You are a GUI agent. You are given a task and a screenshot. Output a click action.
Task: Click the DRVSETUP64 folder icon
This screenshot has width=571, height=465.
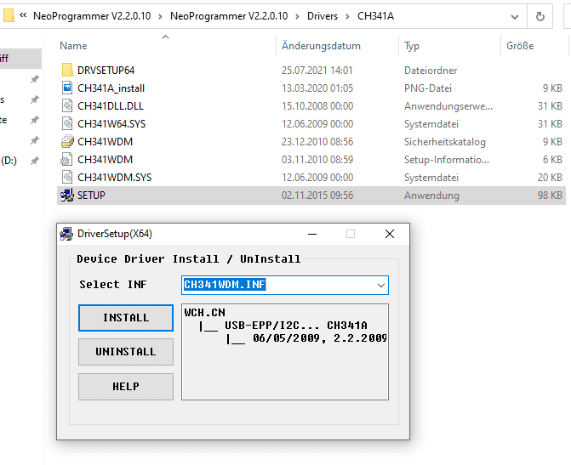(67, 70)
